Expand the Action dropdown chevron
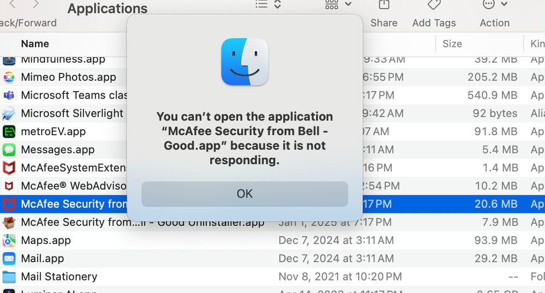This screenshot has height=293, width=545. (x=504, y=4)
